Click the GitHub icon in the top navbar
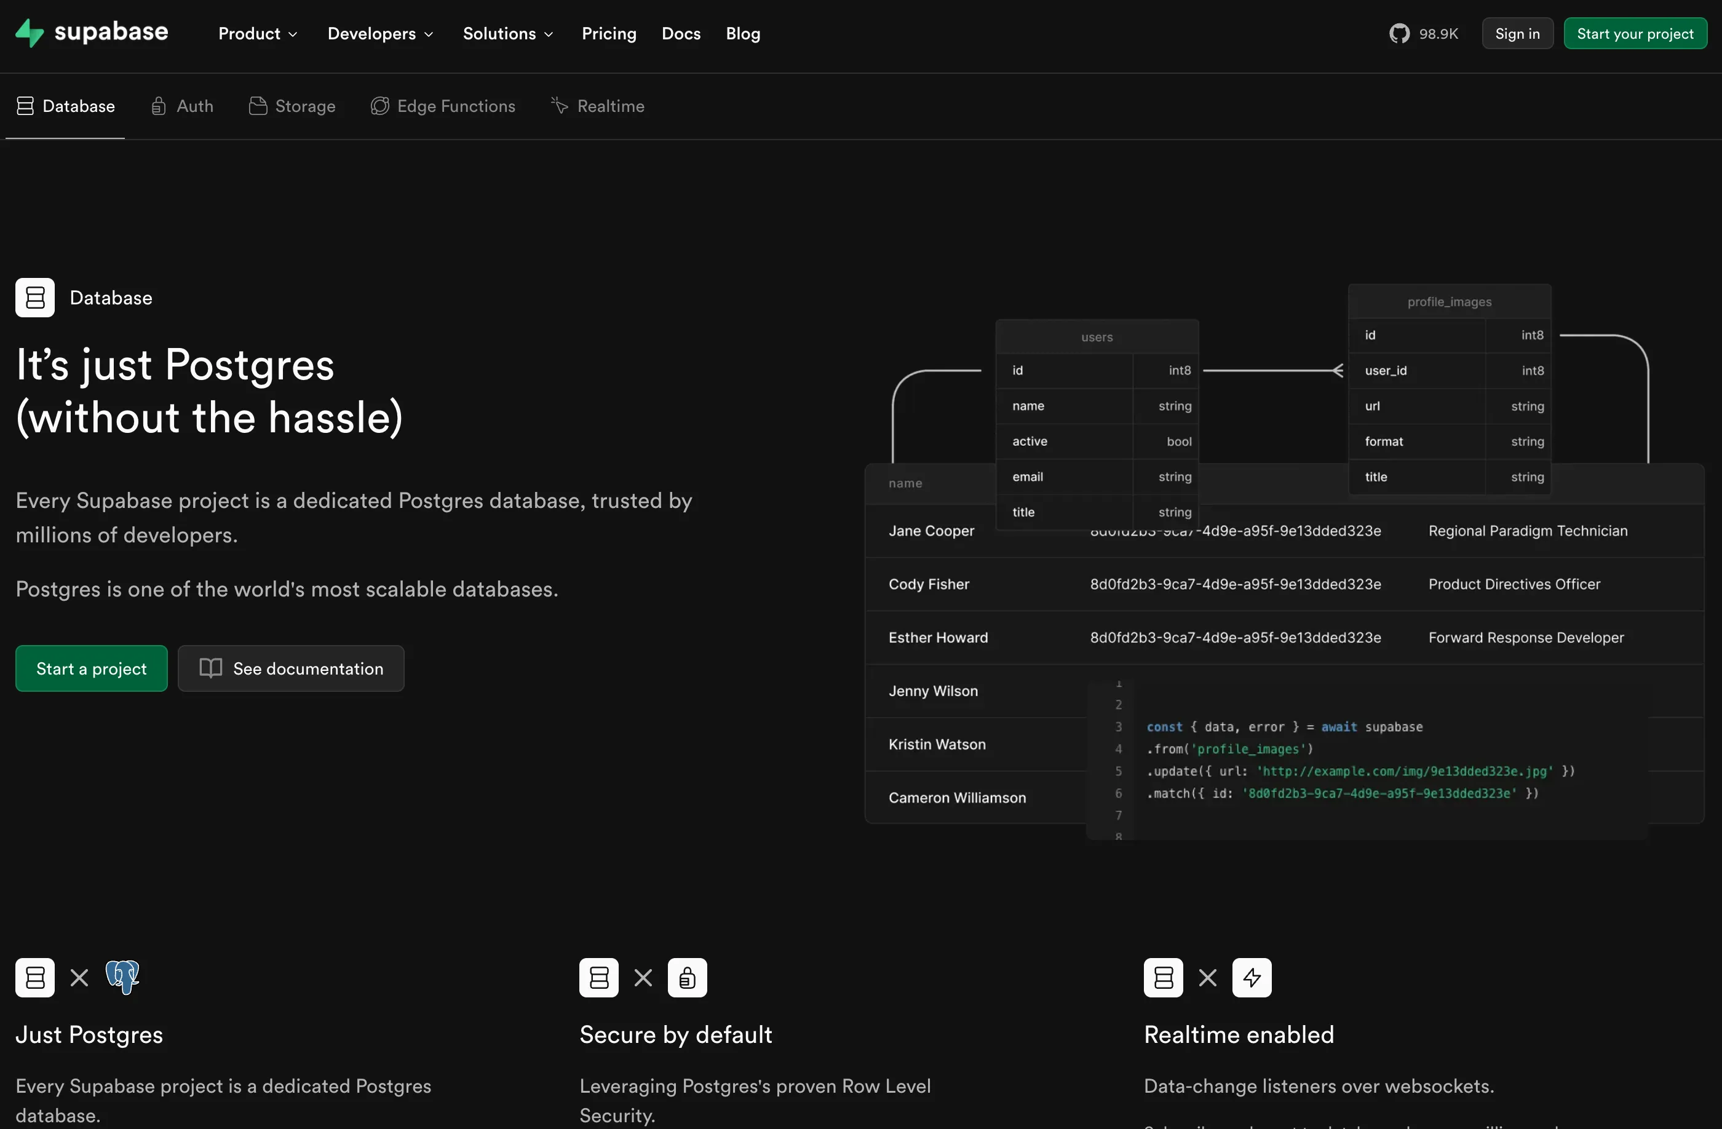Screen dimensions: 1722x1129 tap(1399, 33)
